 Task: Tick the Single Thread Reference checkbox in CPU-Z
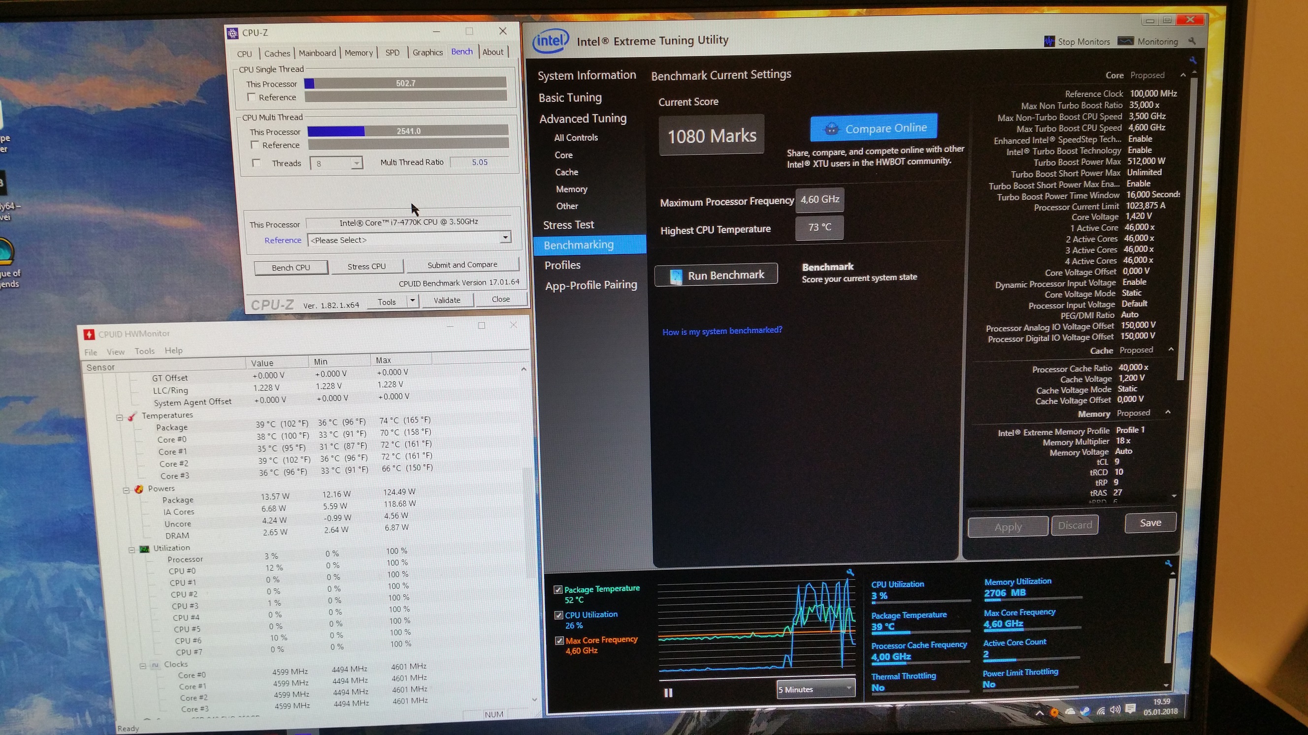251,97
